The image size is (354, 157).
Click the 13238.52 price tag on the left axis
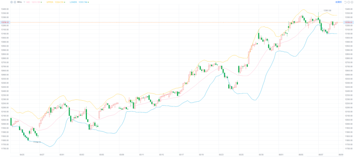point(5,22)
